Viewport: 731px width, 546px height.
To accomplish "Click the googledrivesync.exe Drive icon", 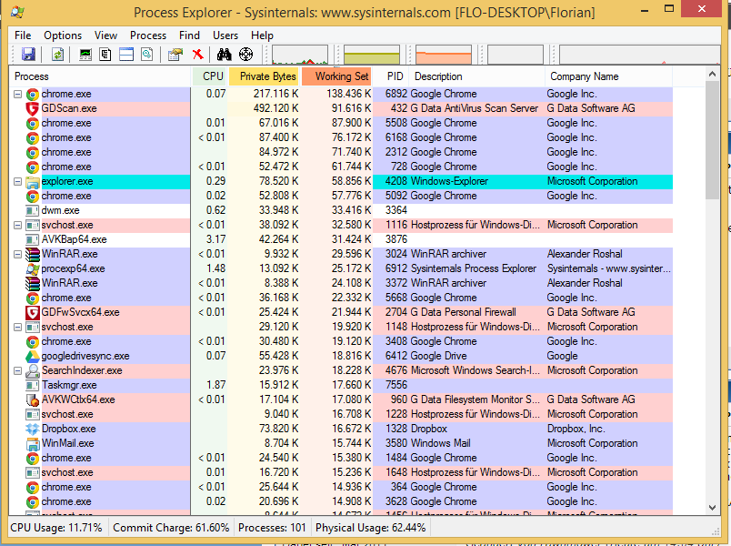I will click(32, 356).
